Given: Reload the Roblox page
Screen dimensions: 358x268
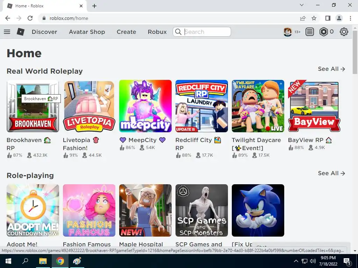Looking at the screenshot, I should [30, 18].
